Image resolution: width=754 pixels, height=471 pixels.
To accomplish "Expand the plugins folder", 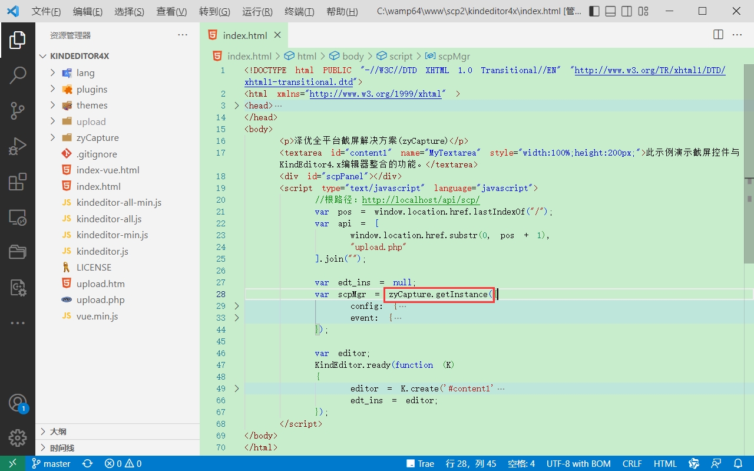I will tap(92, 89).
